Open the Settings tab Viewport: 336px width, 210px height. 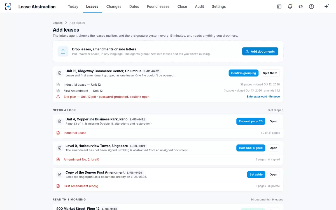(x=219, y=6)
